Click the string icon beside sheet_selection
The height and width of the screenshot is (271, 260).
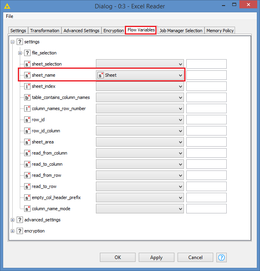pyautogui.click(x=27, y=64)
